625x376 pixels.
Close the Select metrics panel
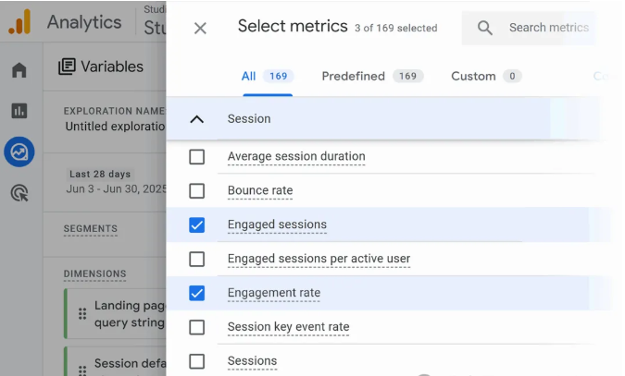[200, 28]
